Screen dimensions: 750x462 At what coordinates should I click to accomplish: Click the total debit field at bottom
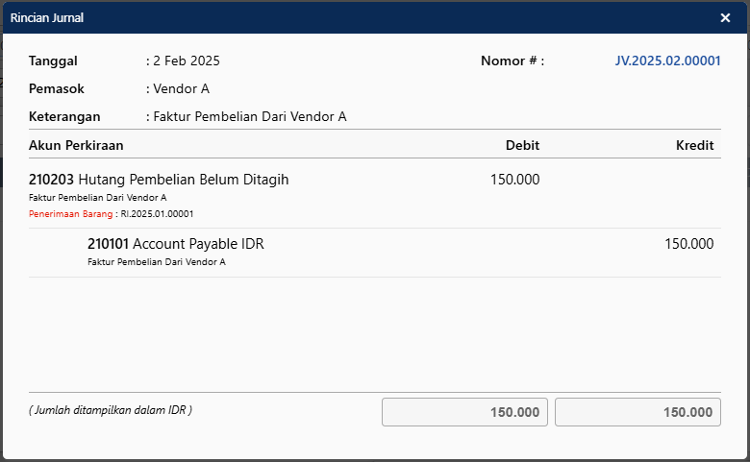(465, 412)
